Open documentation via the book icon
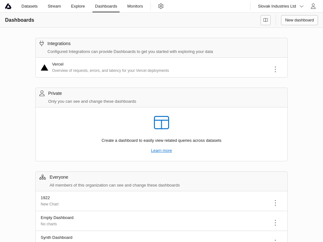323x242 pixels. pos(266,20)
